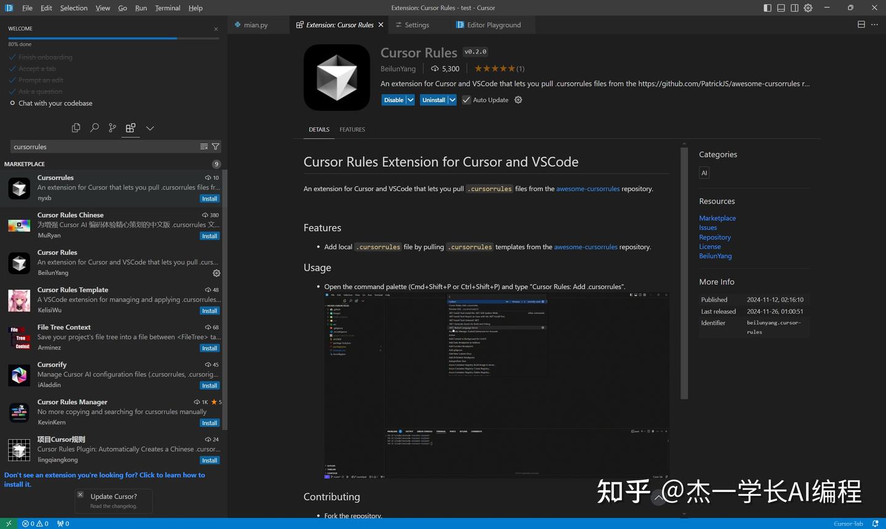Open the File menu
Screen dimensions: 886x529
27,8
